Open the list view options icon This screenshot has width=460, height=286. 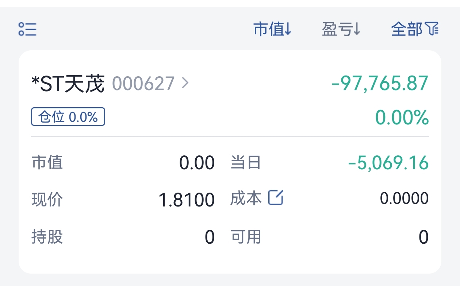point(27,29)
